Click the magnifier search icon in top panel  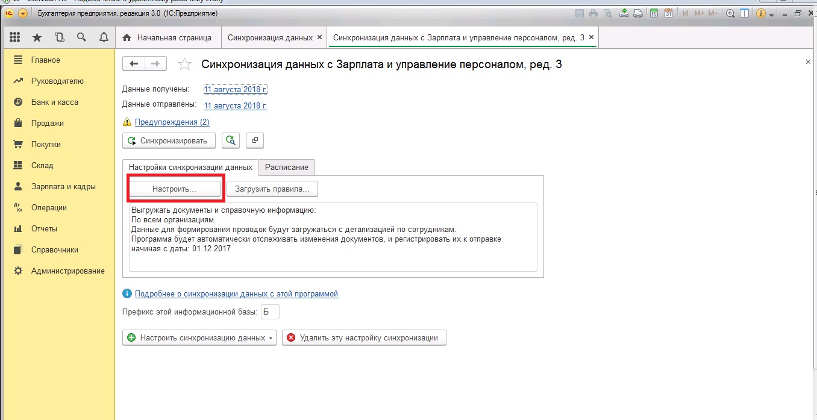coord(81,37)
